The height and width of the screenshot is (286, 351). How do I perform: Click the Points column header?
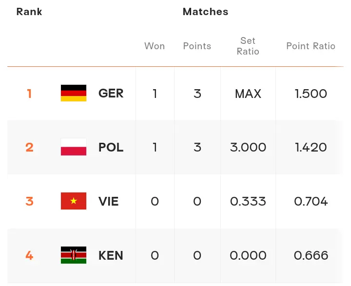pos(197,46)
